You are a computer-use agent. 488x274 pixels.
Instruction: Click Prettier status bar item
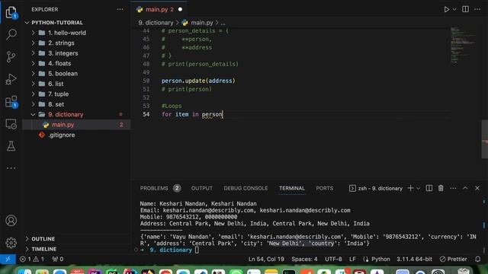click(454, 259)
